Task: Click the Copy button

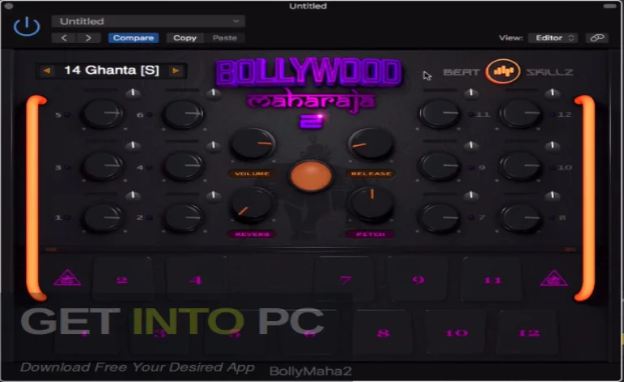Action: coord(184,38)
